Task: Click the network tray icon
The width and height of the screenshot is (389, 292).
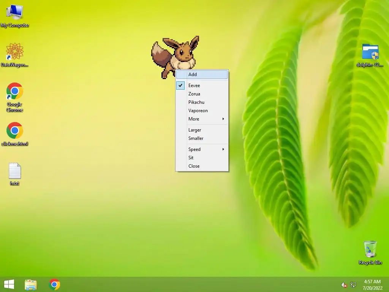Action: coord(353,284)
